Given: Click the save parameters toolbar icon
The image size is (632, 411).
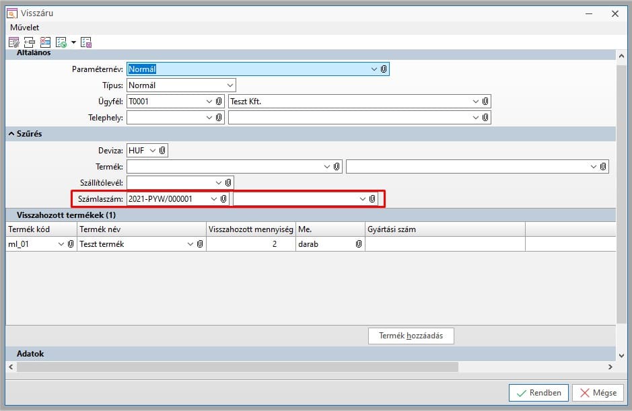Looking at the screenshot, I should pos(86,42).
